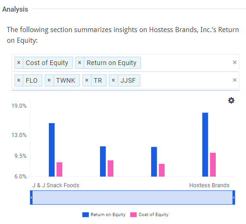Remove the TWNK ticker tag
The height and width of the screenshot is (224, 246).
point(49,80)
